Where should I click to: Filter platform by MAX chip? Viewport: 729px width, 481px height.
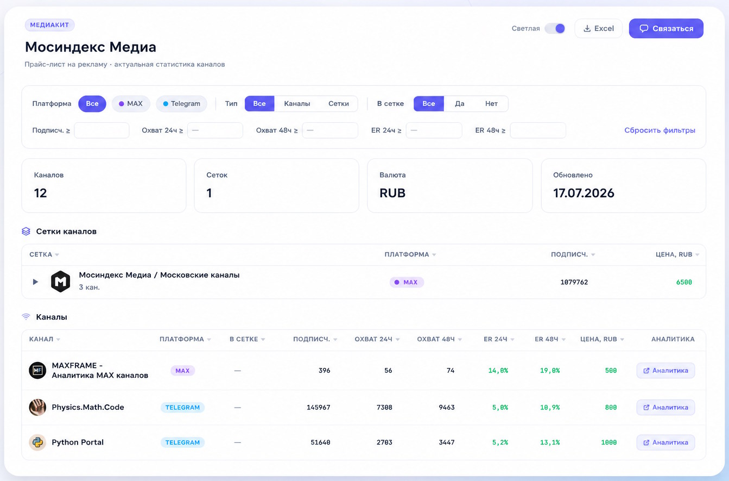click(131, 104)
